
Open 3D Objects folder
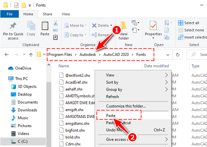tap(24, 87)
